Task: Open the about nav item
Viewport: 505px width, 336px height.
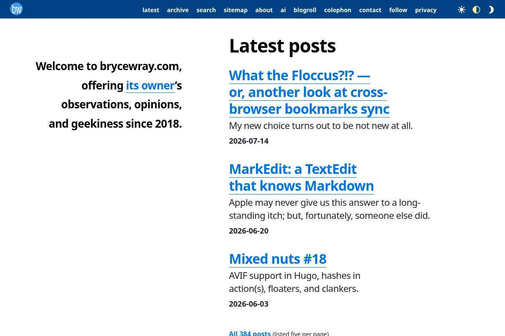Action: (264, 10)
